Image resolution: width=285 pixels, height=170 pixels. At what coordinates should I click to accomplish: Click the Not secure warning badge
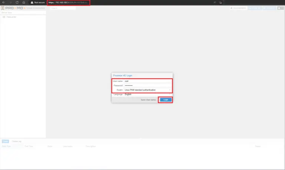37,3
